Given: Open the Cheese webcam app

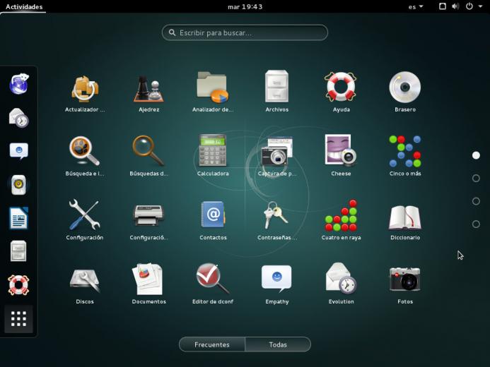Looking at the screenshot, I should (341, 157).
